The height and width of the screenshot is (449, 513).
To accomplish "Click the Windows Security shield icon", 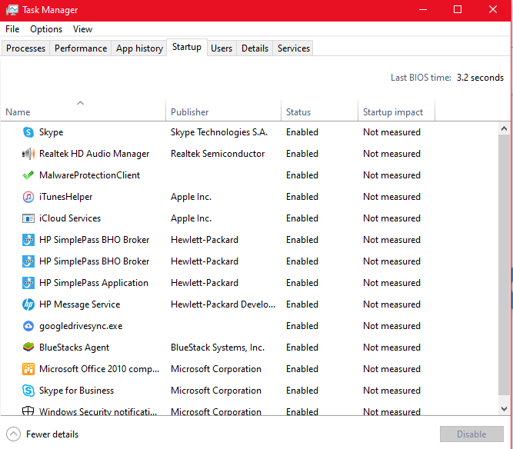I will tap(28, 411).
